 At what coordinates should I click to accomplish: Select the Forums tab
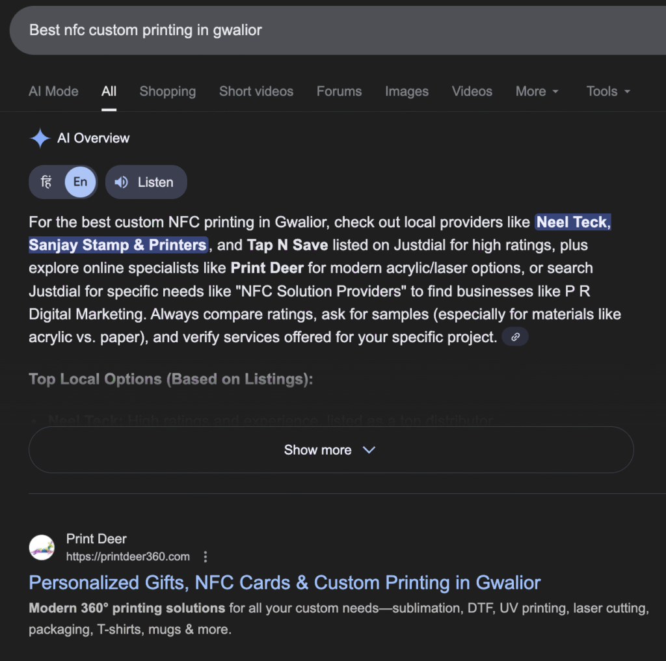[x=339, y=92]
